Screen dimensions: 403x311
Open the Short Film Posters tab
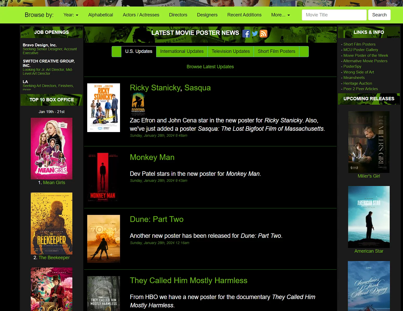point(276,51)
